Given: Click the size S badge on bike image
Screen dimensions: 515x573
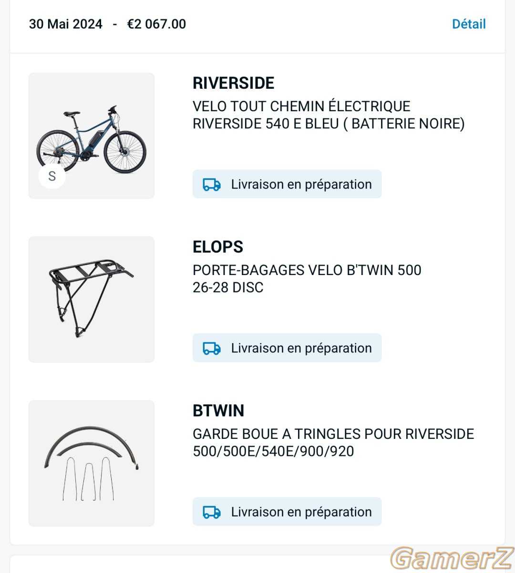Looking at the screenshot, I should 52,176.
